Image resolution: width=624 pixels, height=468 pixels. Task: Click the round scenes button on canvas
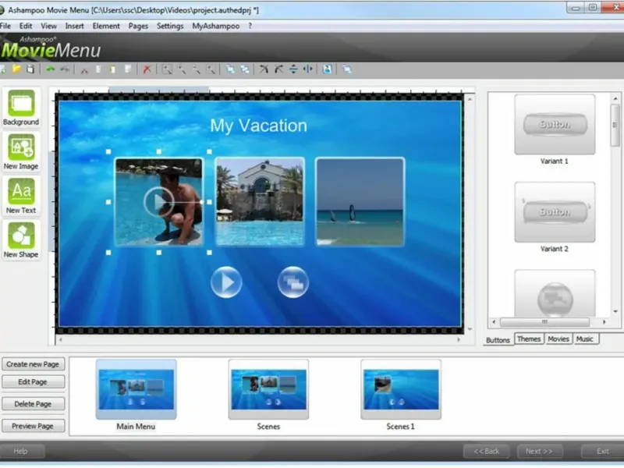pos(293,282)
